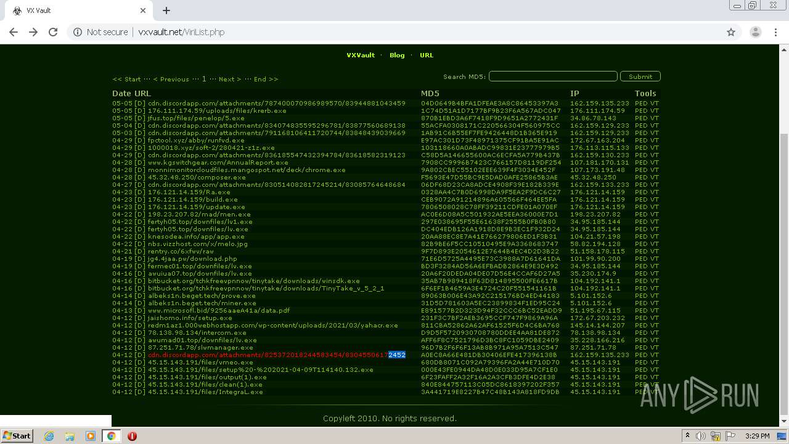Select the VX Vault browser tab
The width and height of the screenshot is (789, 444).
tap(80, 10)
